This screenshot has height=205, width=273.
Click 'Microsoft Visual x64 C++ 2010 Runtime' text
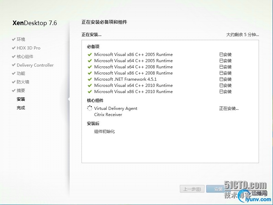[133, 85]
